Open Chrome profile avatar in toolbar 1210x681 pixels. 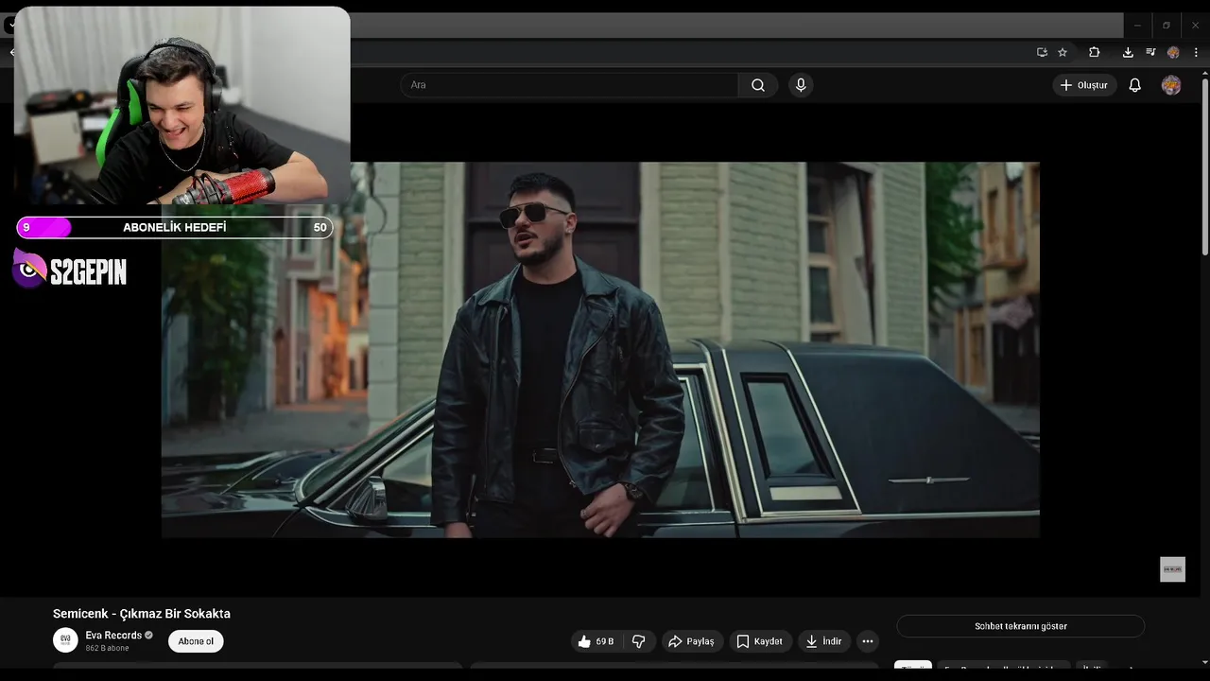[1173, 52]
